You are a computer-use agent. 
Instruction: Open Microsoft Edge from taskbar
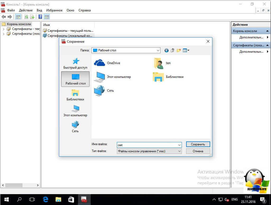[45, 199]
